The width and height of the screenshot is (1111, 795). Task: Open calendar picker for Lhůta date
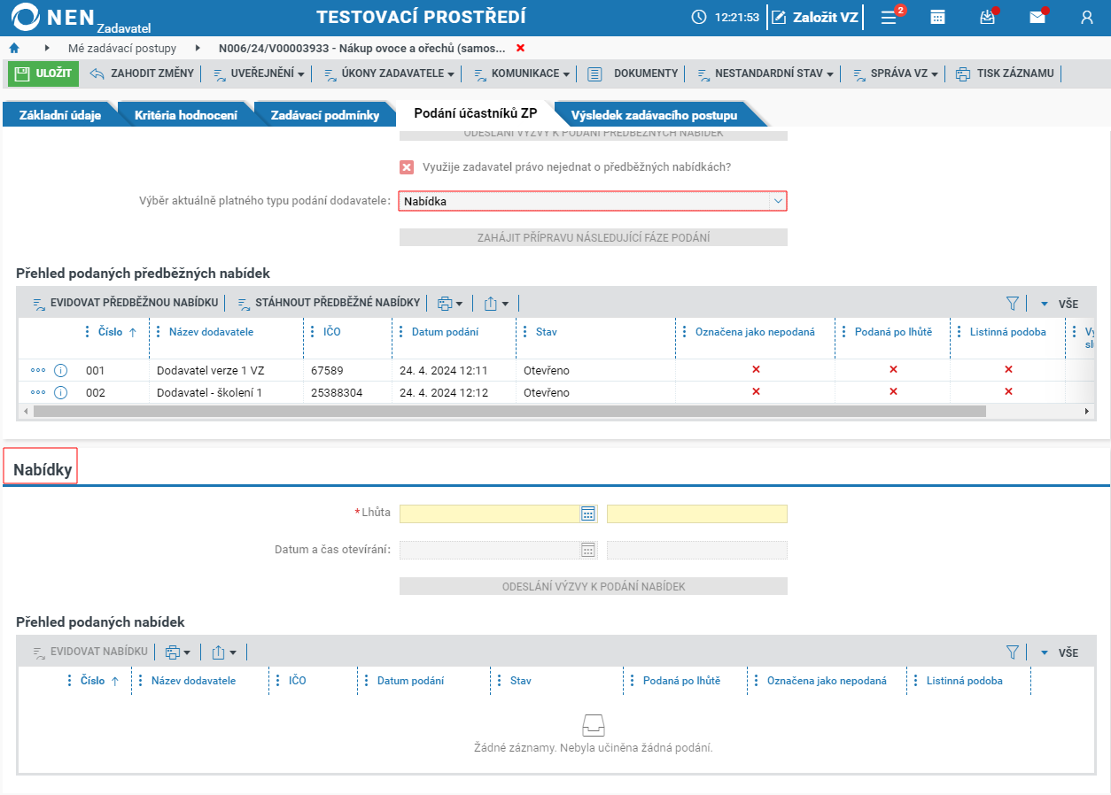pos(587,513)
